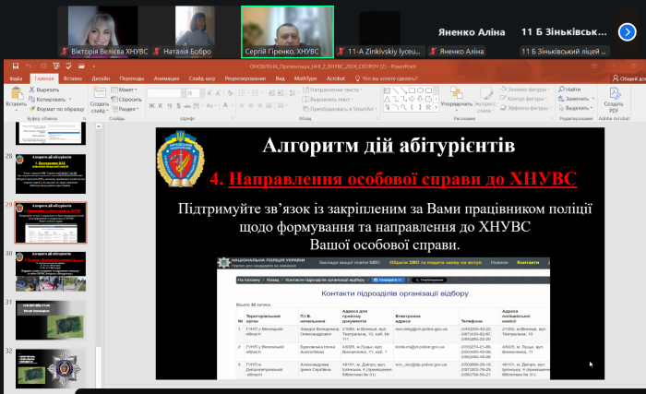This screenshot has width=646, height=394.
Task: Open Заливка фигуры shape fill
Action: 524,89
